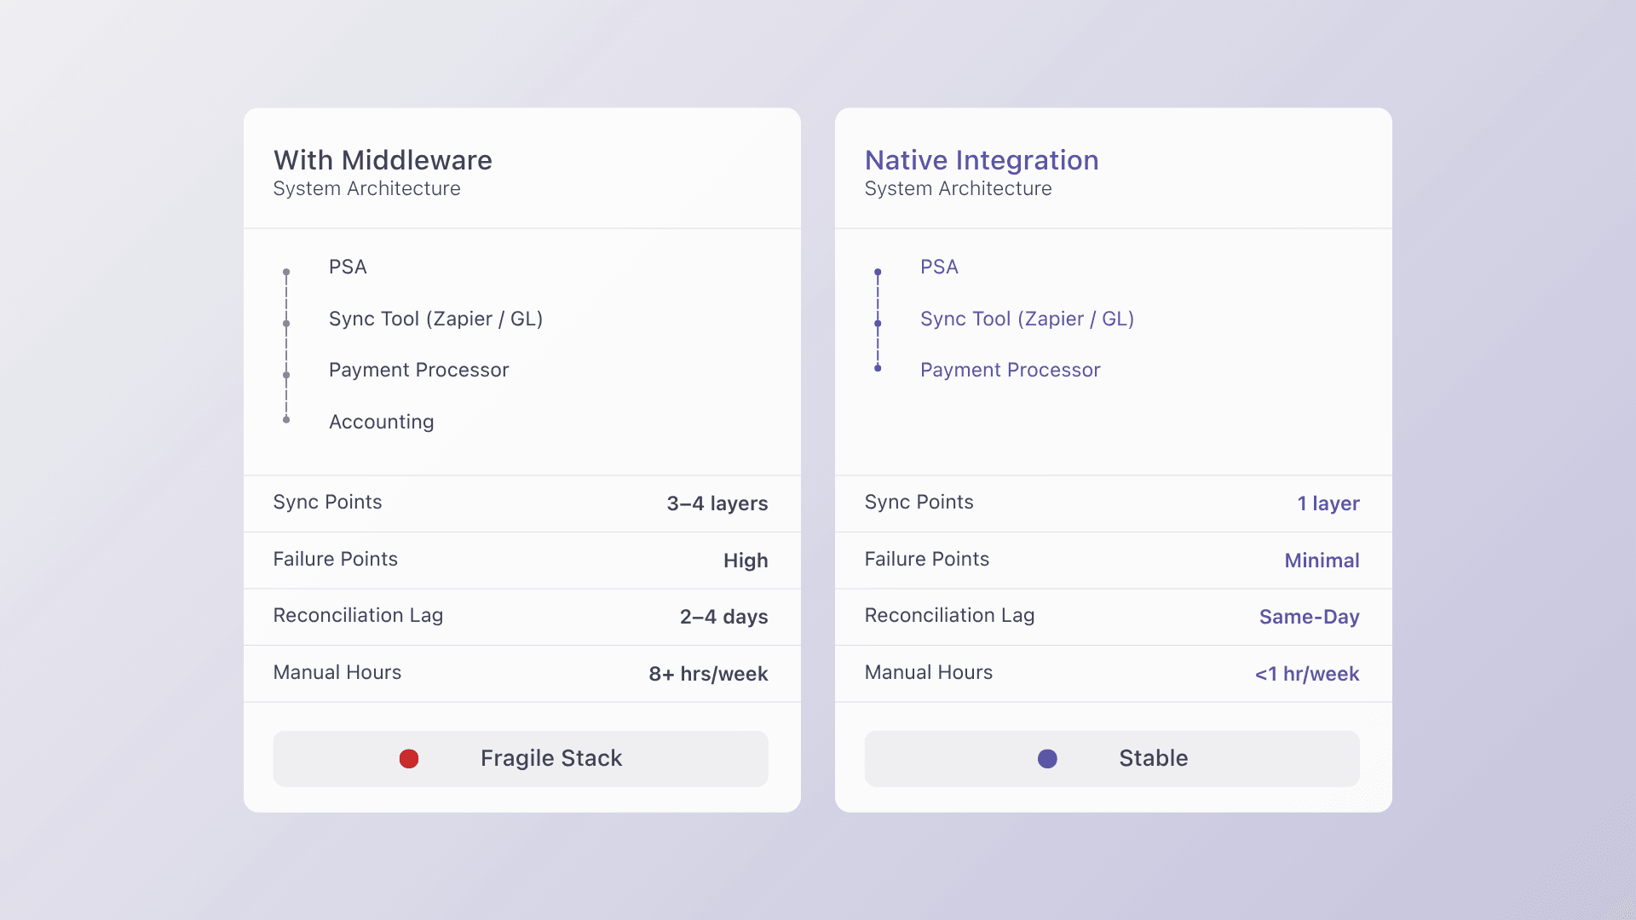Click the gray timeline dot beside PSA in Middleware card
Screen dimensions: 1636x920
click(286, 272)
